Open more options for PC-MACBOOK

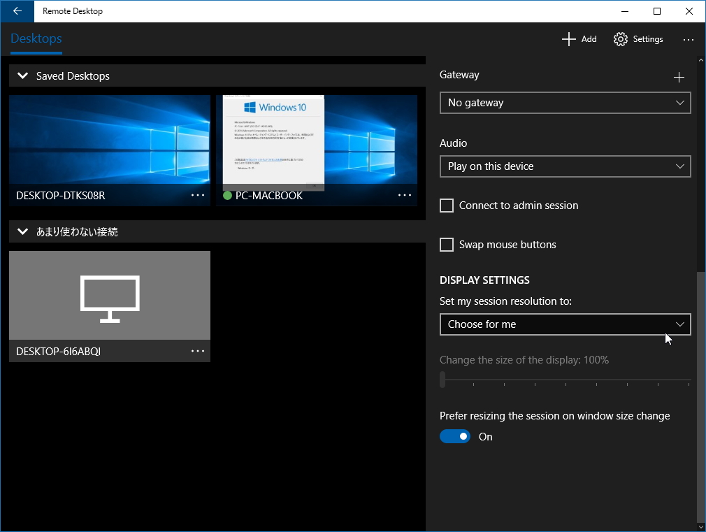[405, 196]
